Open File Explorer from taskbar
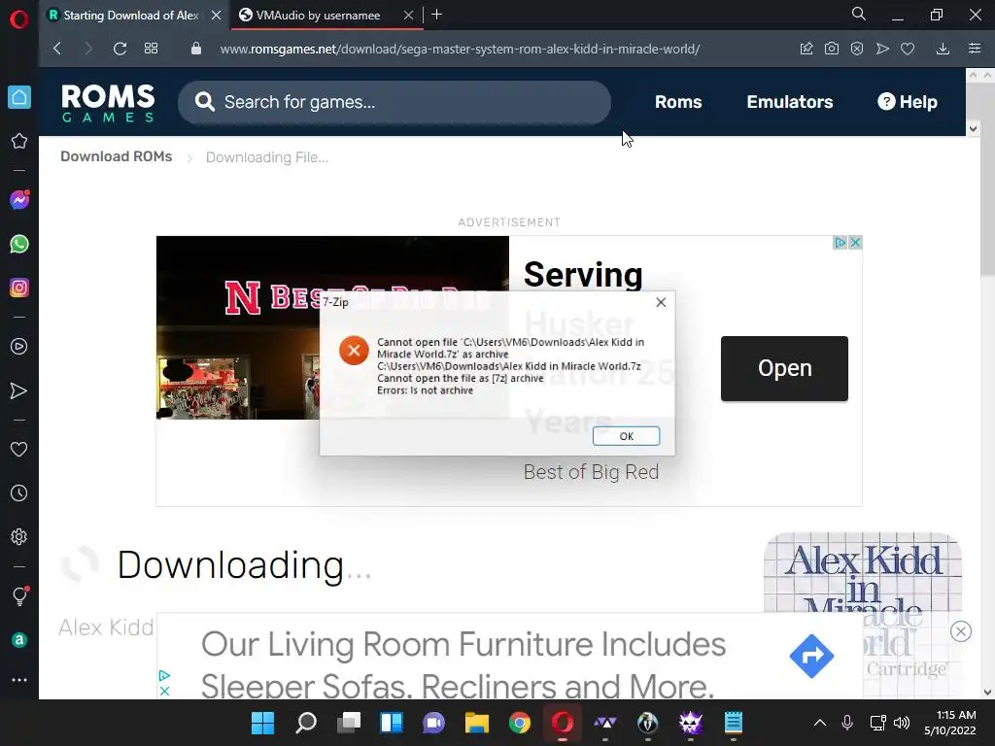Screen dimensions: 995x746 point(476,723)
